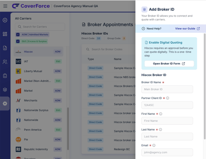The height and width of the screenshot is (159, 206).
Task: Click the E&S badge on Nationwide Surplus
Action: (x=58, y=110)
